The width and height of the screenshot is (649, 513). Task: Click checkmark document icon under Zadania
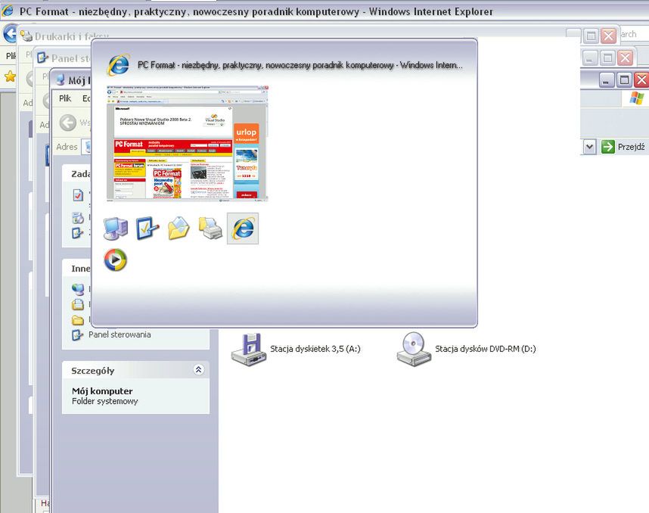pyautogui.click(x=78, y=195)
